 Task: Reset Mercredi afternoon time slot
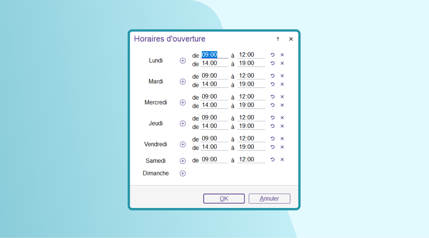coord(273,105)
